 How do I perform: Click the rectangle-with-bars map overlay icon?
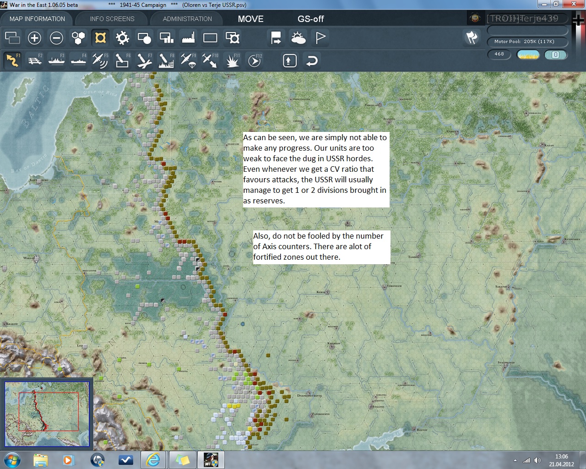pyautogui.click(x=166, y=38)
